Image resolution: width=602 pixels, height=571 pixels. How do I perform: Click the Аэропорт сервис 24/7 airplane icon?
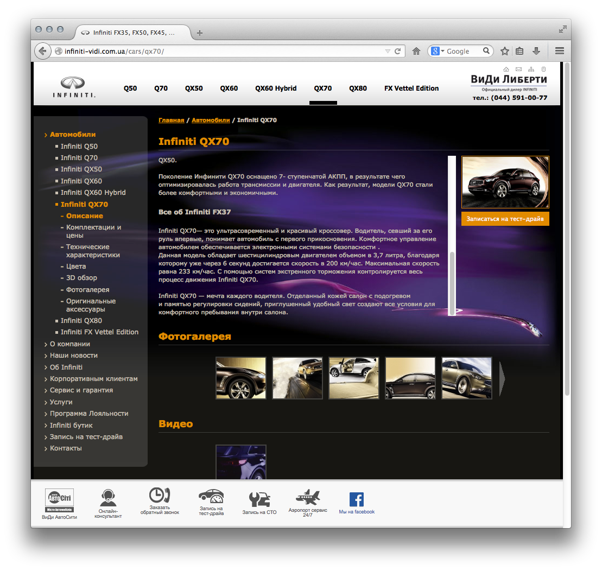tap(308, 497)
